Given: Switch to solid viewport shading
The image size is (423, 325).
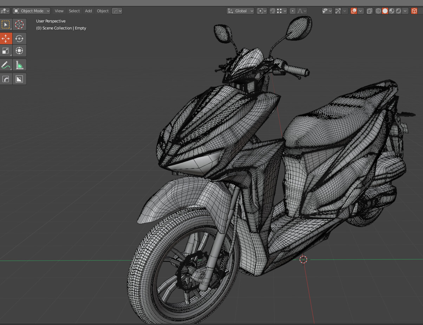Looking at the screenshot, I should coord(385,11).
